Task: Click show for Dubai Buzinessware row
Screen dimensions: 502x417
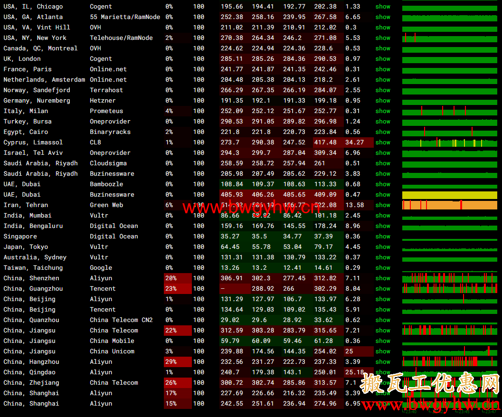Action: pos(383,195)
